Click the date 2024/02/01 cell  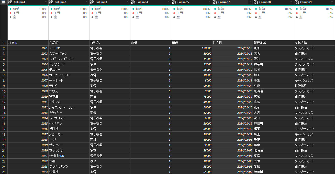(233, 140)
